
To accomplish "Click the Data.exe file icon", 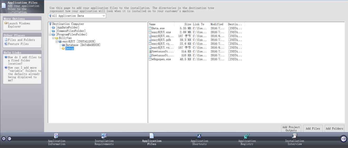I will [150, 28].
